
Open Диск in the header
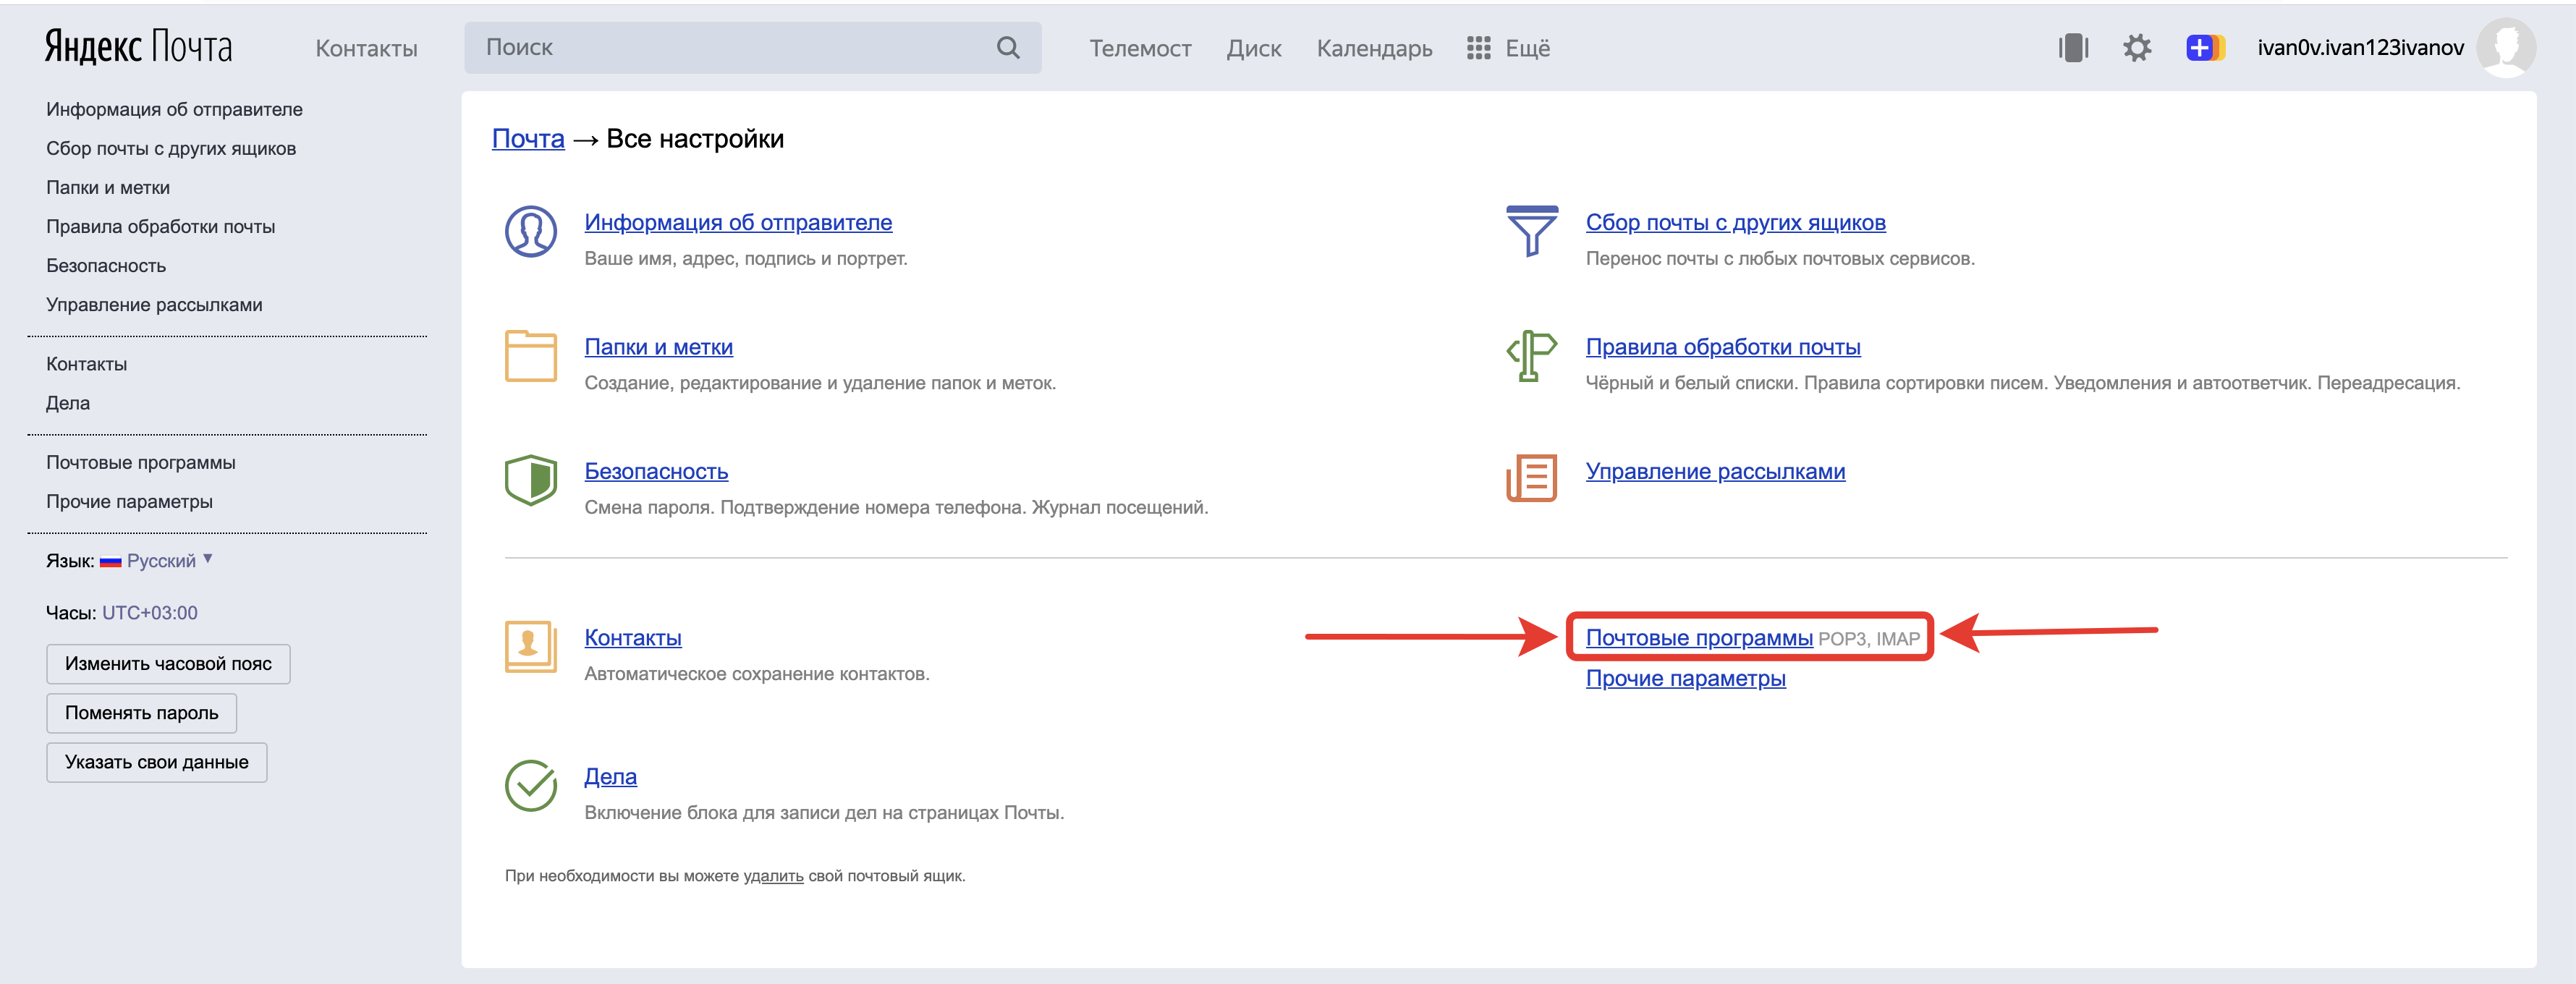click(x=1254, y=48)
